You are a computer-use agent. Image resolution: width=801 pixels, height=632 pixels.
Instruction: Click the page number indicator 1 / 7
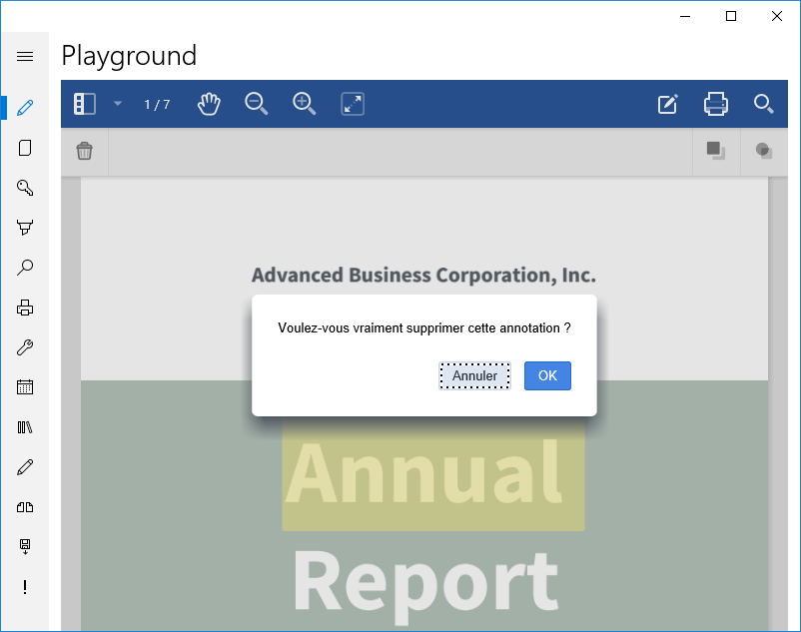click(157, 104)
